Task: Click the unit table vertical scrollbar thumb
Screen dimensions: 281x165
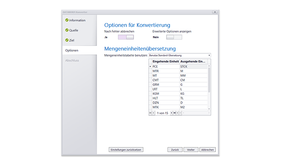Action: point(209,80)
